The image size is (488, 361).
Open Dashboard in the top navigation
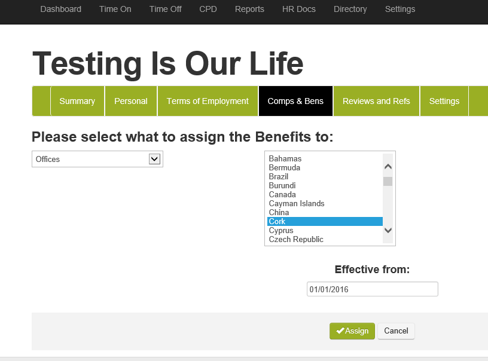(61, 9)
